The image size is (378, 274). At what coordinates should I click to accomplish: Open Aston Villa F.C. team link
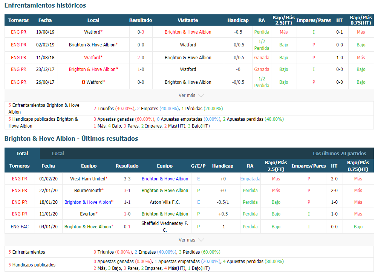tap(165, 202)
